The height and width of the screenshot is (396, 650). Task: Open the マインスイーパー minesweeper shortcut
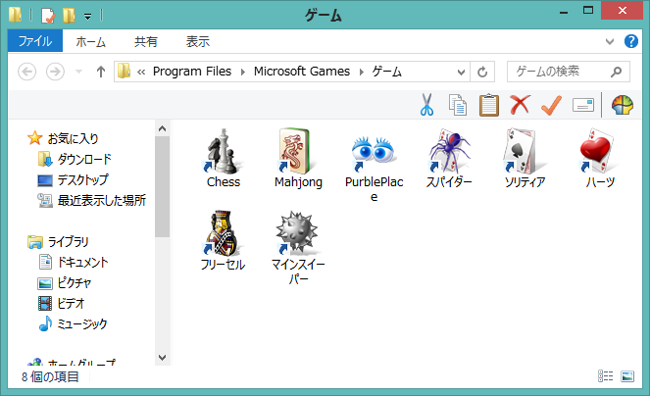coord(298,248)
